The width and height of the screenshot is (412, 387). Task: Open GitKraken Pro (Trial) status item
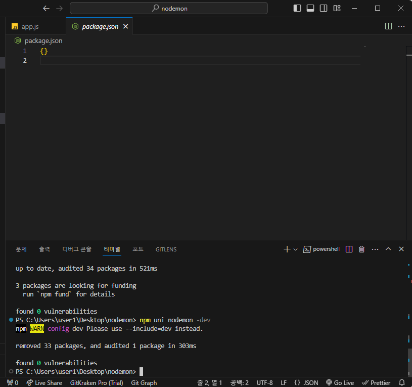tap(97, 383)
